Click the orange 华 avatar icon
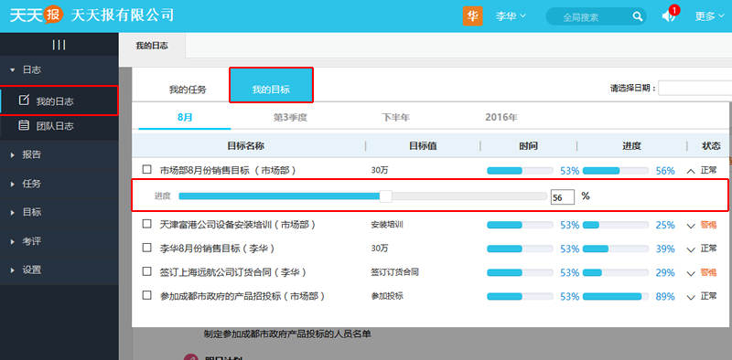This screenshot has height=360, width=732. [x=472, y=16]
